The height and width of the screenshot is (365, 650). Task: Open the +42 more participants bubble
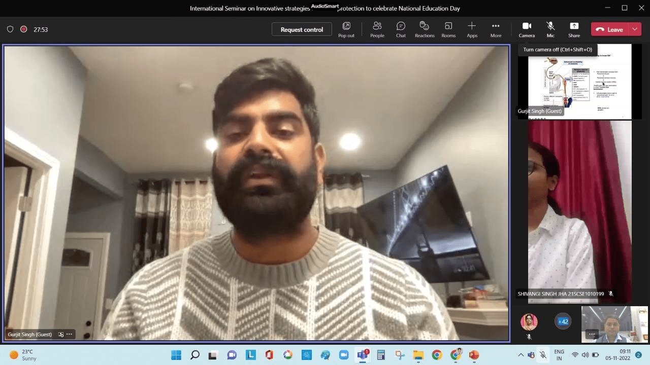(x=563, y=321)
